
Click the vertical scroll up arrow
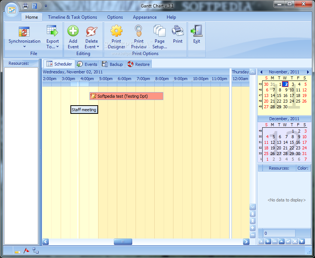point(252,72)
